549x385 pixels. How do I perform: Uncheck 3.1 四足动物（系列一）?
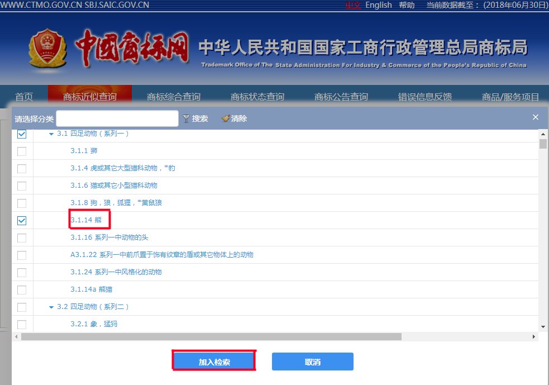(21, 134)
